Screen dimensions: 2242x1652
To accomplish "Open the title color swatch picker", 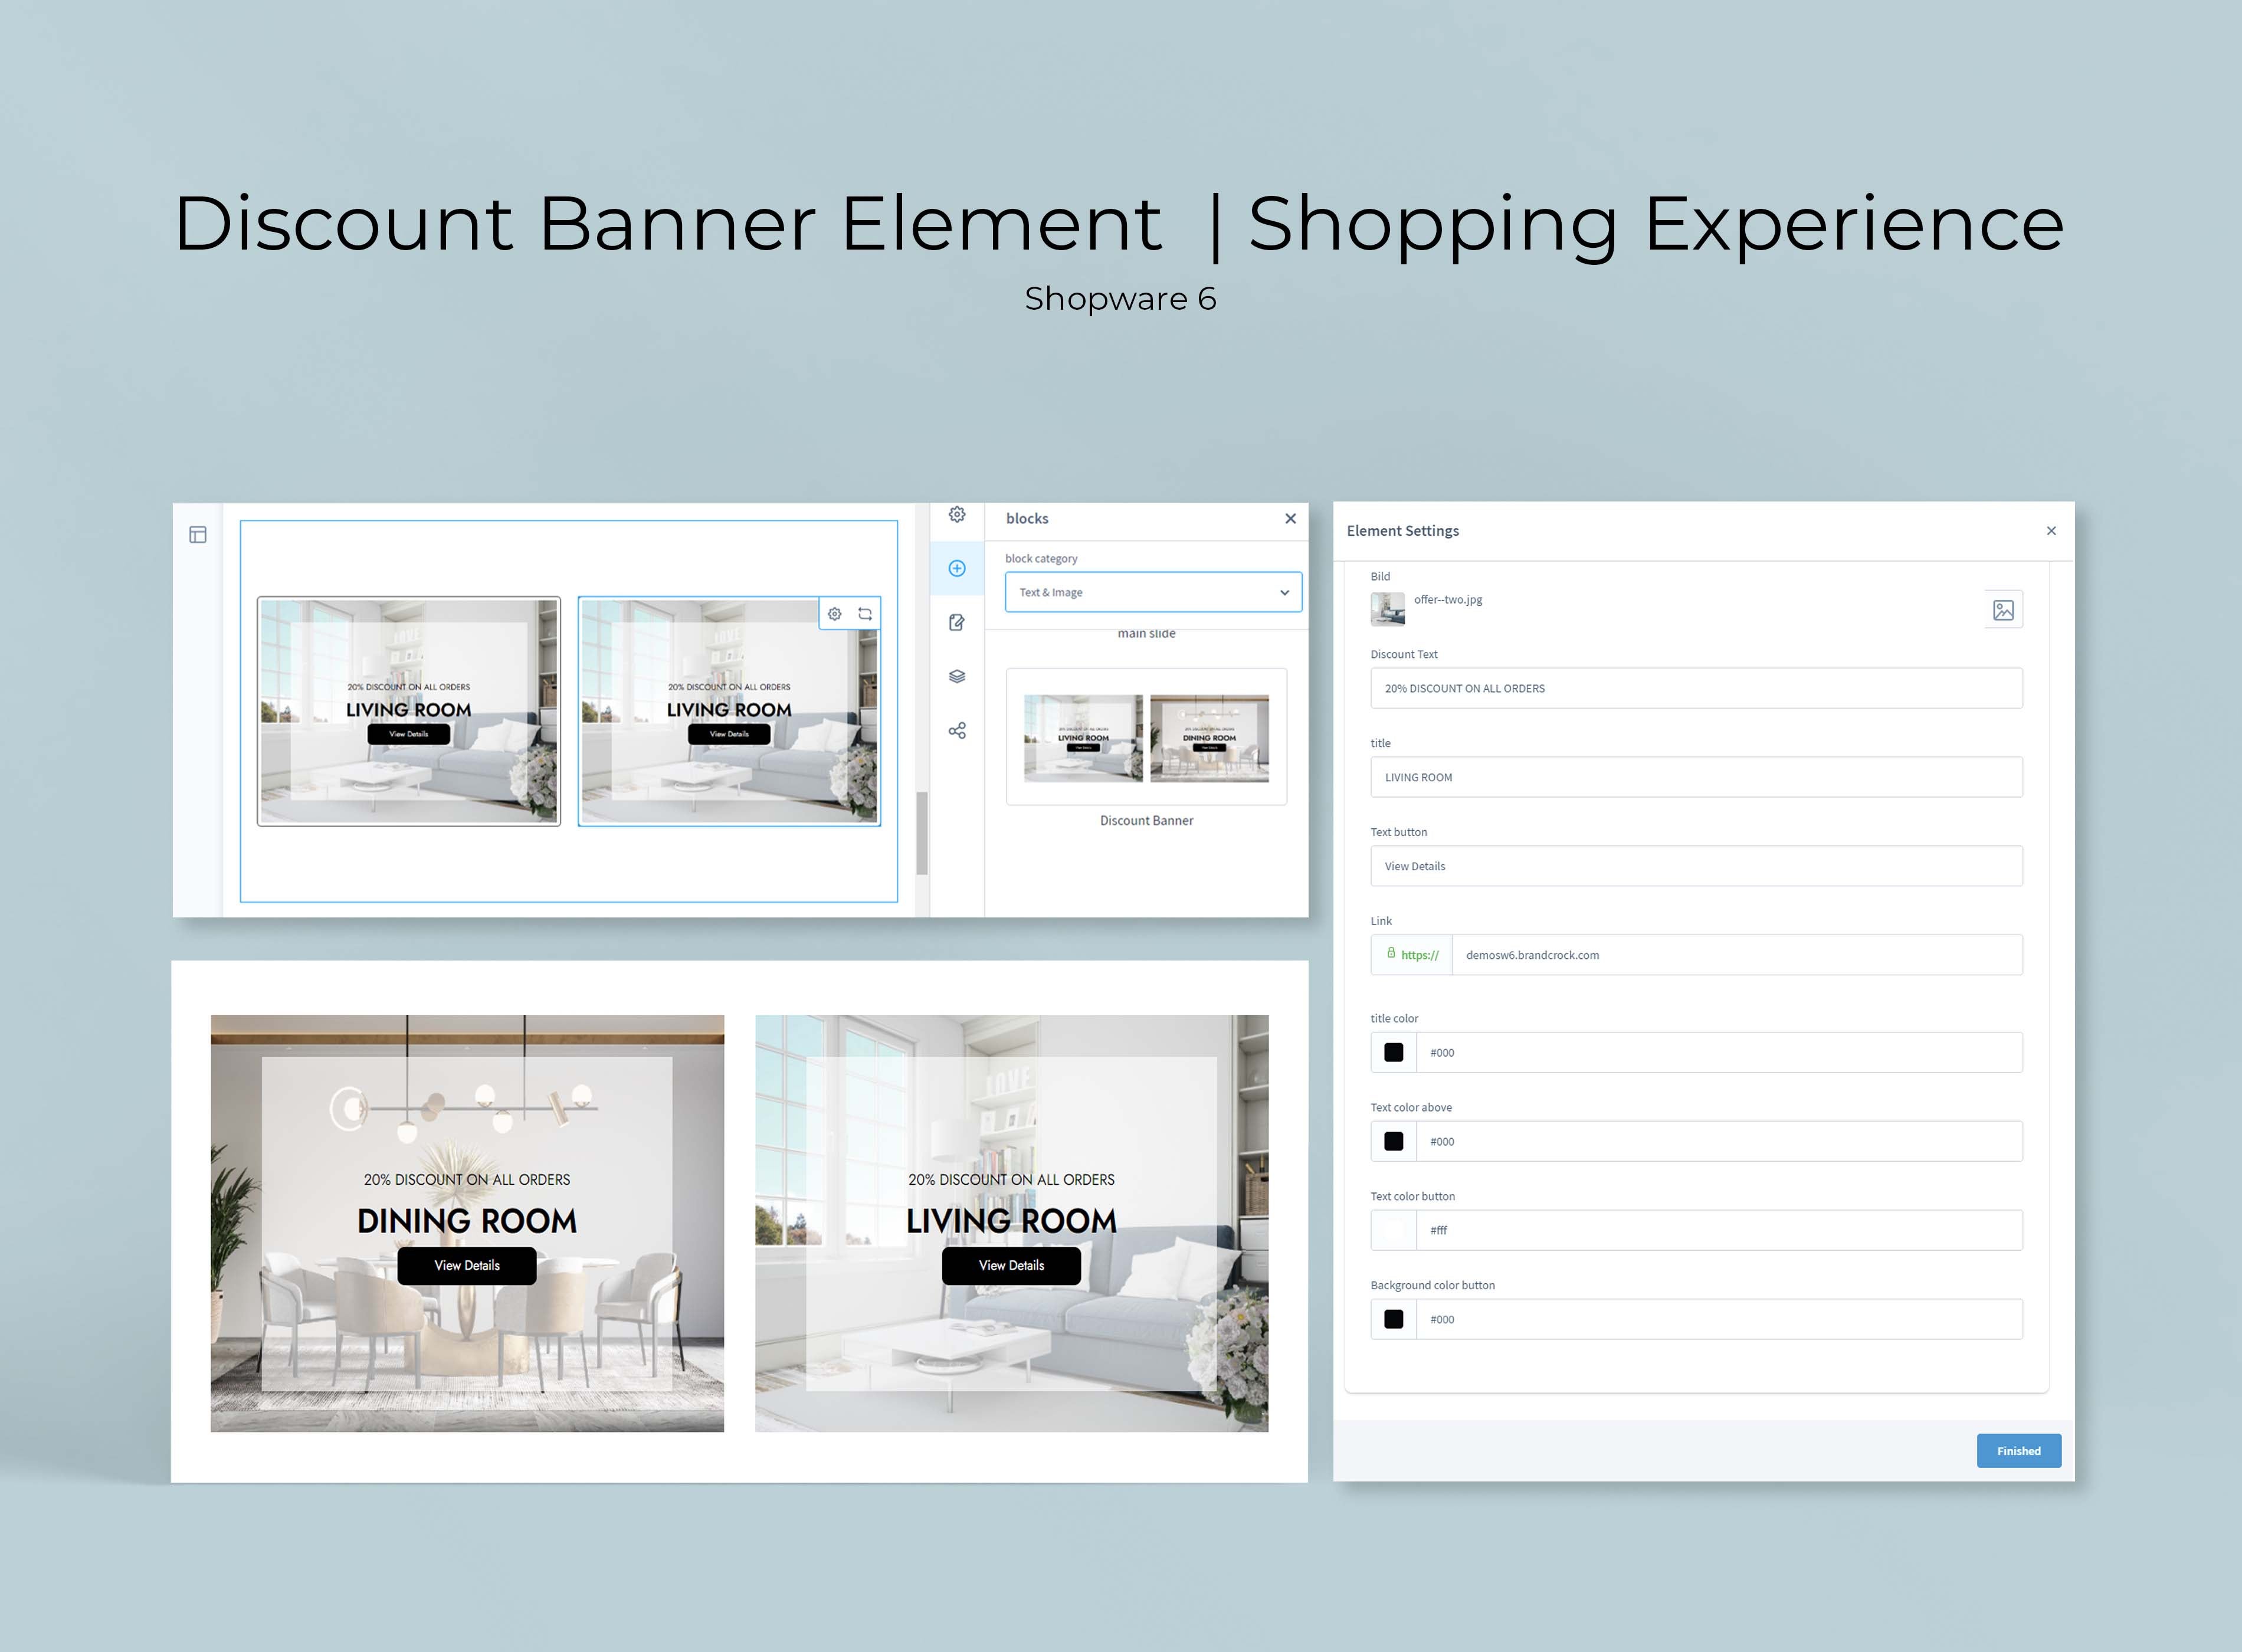I will click(x=1393, y=1052).
